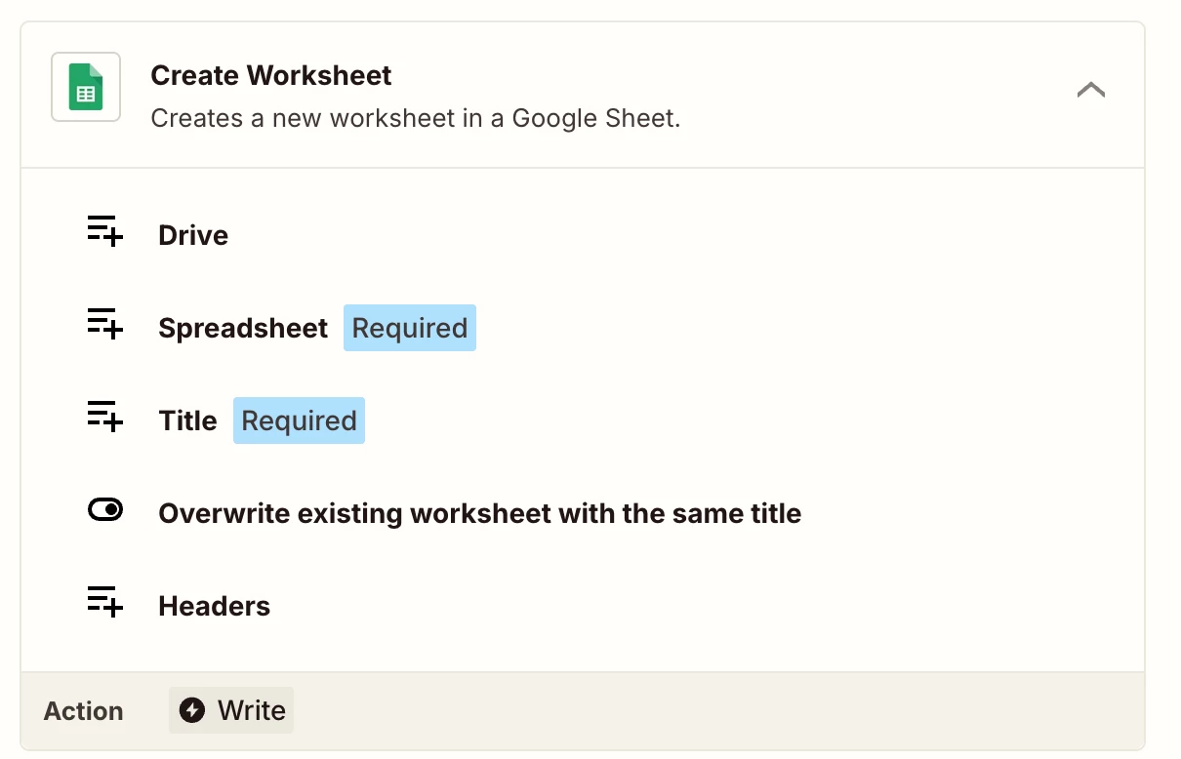Select the Headers field label
This screenshot has height=759, width=1181.
click(214, 606)
